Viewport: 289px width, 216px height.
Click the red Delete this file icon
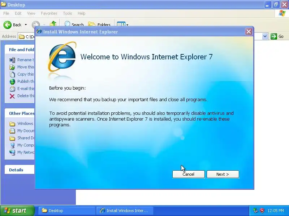[12, 96]
